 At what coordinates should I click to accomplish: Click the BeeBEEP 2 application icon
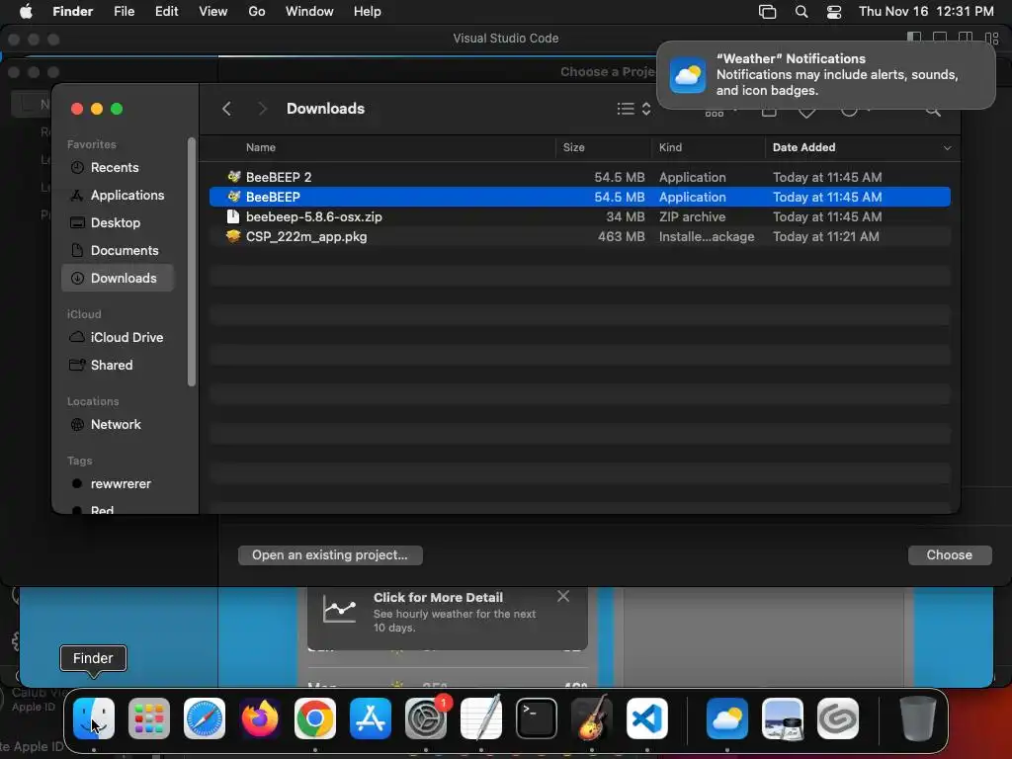click(233, 177)
